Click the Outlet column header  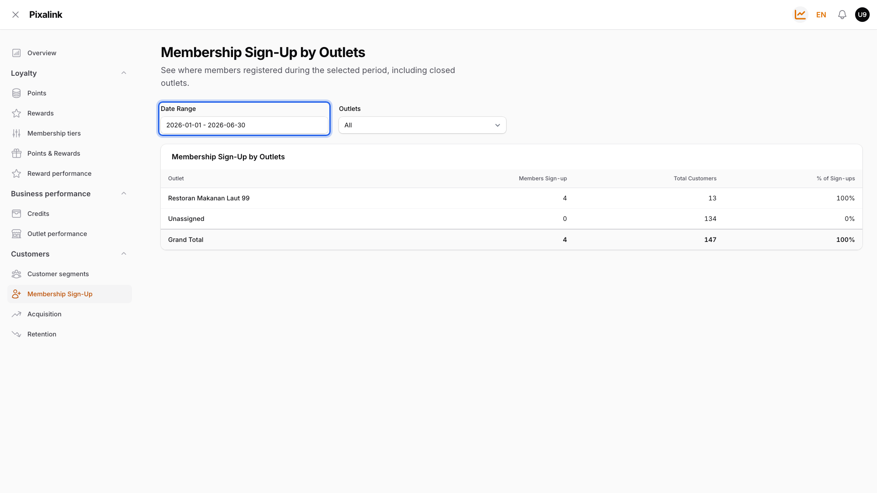[x=176, y=178]
